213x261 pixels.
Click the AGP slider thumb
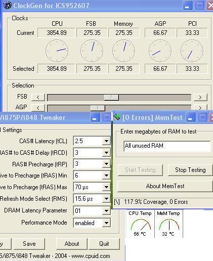click(98, 108)
